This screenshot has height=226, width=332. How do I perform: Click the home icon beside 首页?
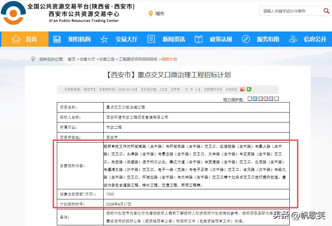[x=16, y=39]
